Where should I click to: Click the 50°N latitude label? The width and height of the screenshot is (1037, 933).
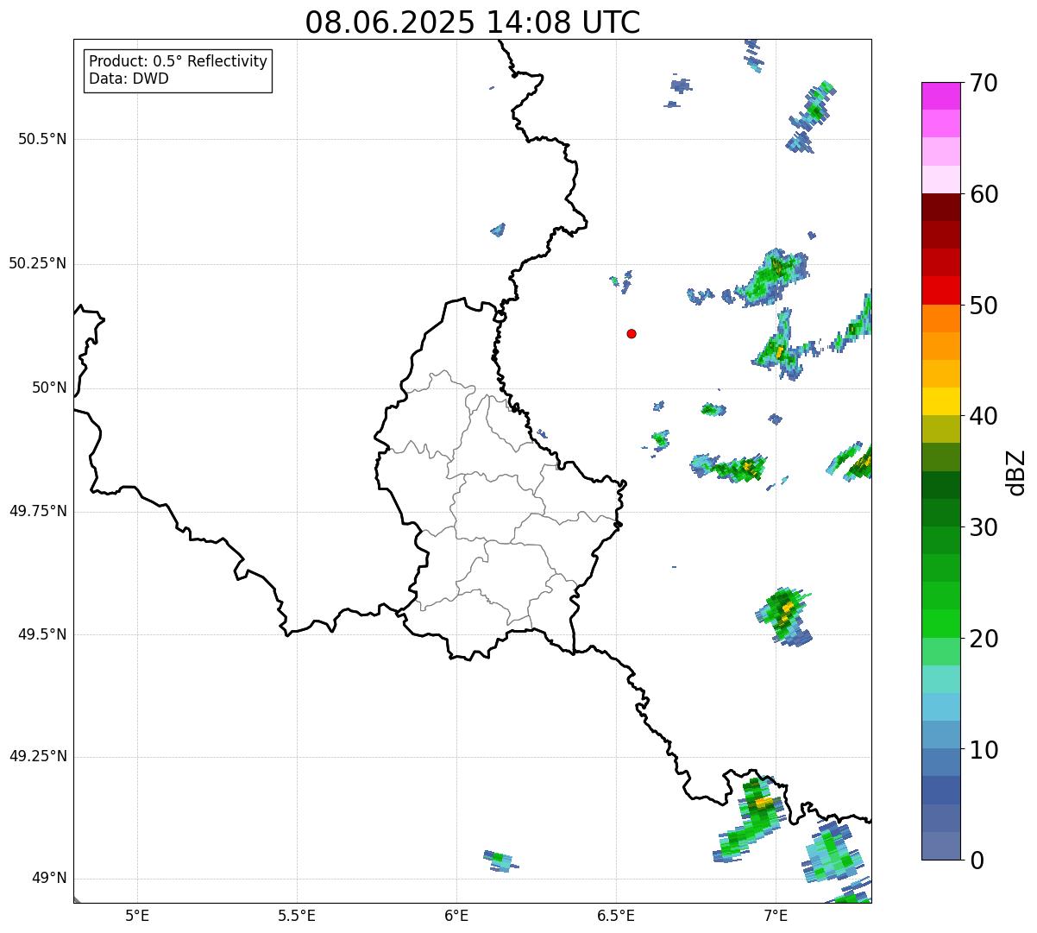[x=49, y=388]
